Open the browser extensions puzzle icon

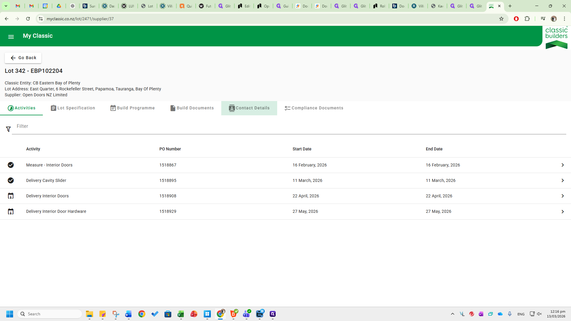point(527,19)
